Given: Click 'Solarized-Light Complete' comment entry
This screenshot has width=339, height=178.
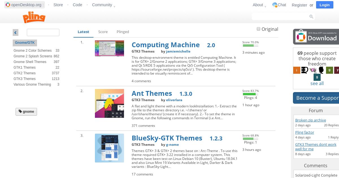Looking at the screenshot, I should coord(316,175).
